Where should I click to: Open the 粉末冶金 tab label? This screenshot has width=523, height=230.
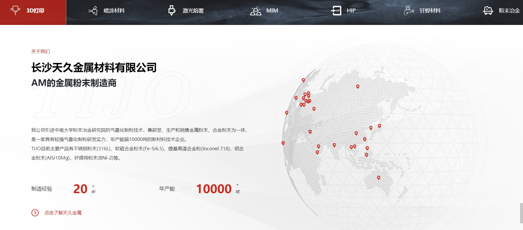tap(509, 11)
